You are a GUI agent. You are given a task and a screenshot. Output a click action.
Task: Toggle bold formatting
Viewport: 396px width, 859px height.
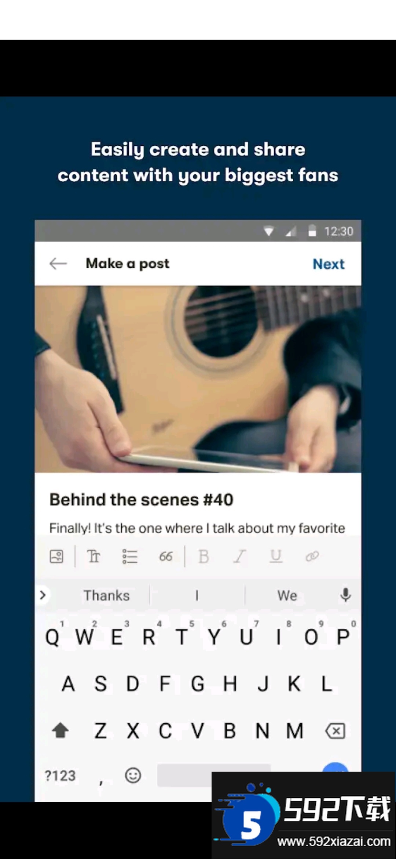point(203,557)
